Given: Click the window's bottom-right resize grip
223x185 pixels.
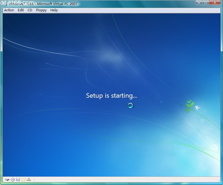Looking at the screenshot, I should tap(219, 180).
